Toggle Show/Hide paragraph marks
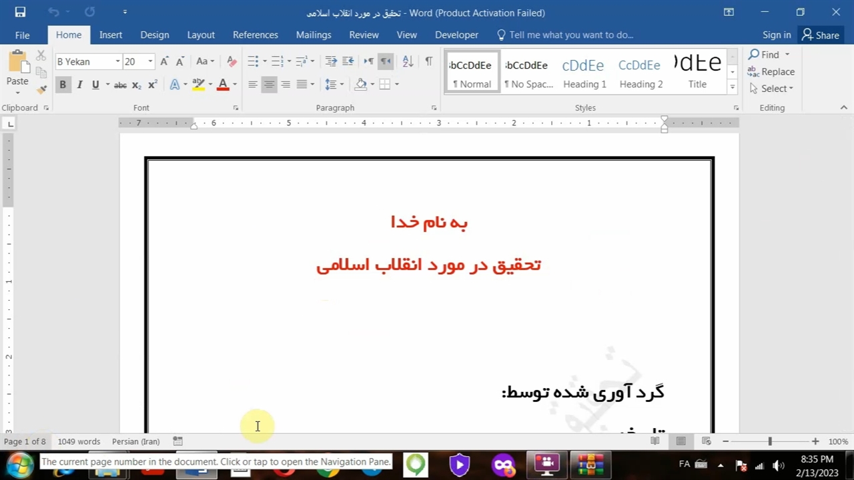The height and width of the screenshot is (480, 854). tap(428, 61)
